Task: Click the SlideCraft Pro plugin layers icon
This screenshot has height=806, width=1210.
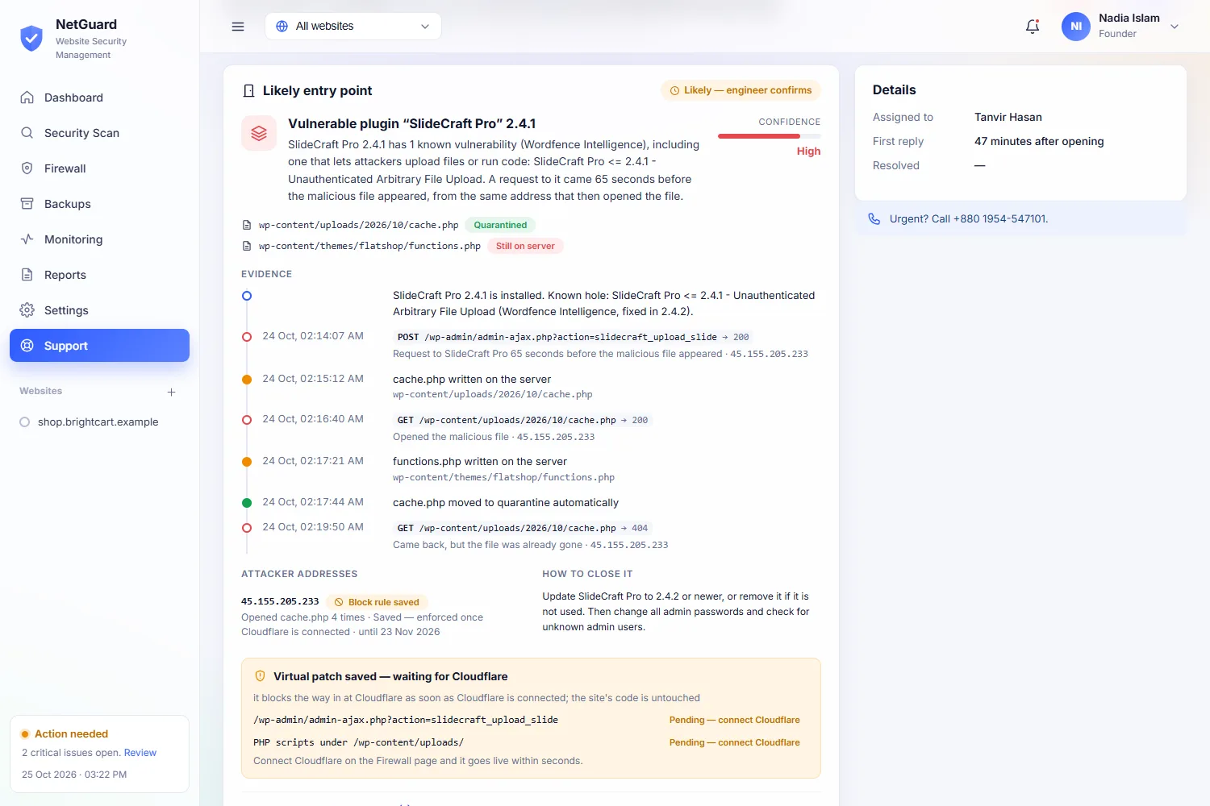Action: tap(259, 134)
